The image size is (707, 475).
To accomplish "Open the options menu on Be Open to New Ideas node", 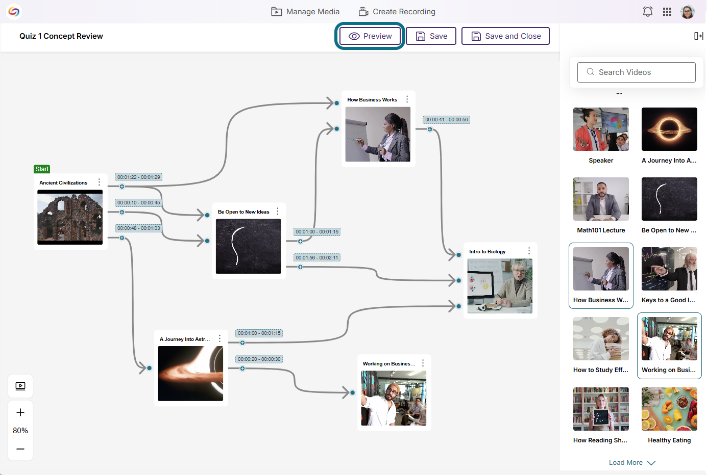I will pos(278,212).
